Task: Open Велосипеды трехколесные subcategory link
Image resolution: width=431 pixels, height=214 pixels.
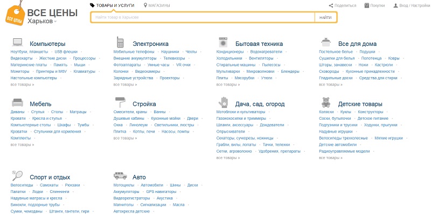Action: click(343, 138)
